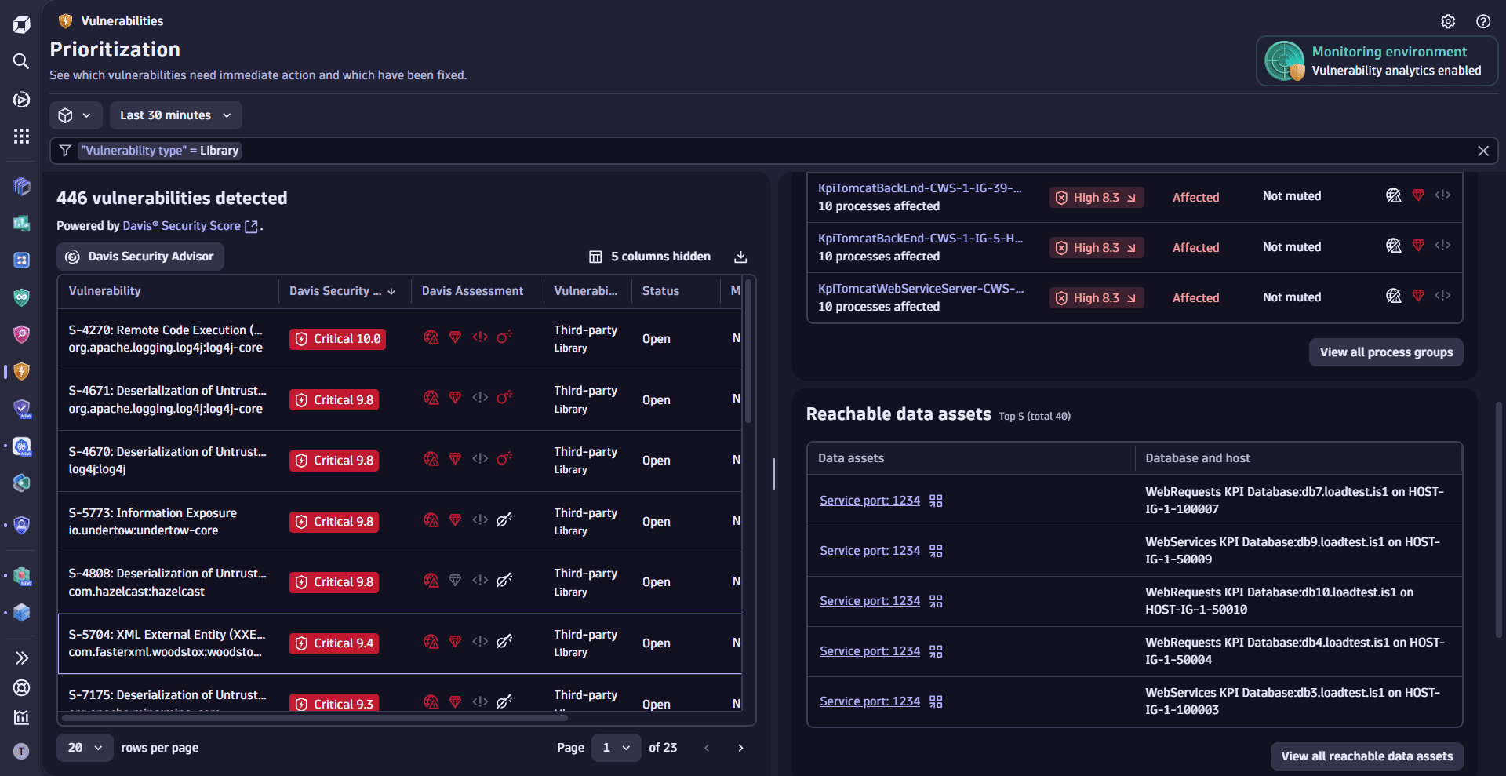Open the Dynatrace home logo
This screenshot has width=1506, height=776.
(21, 24)
